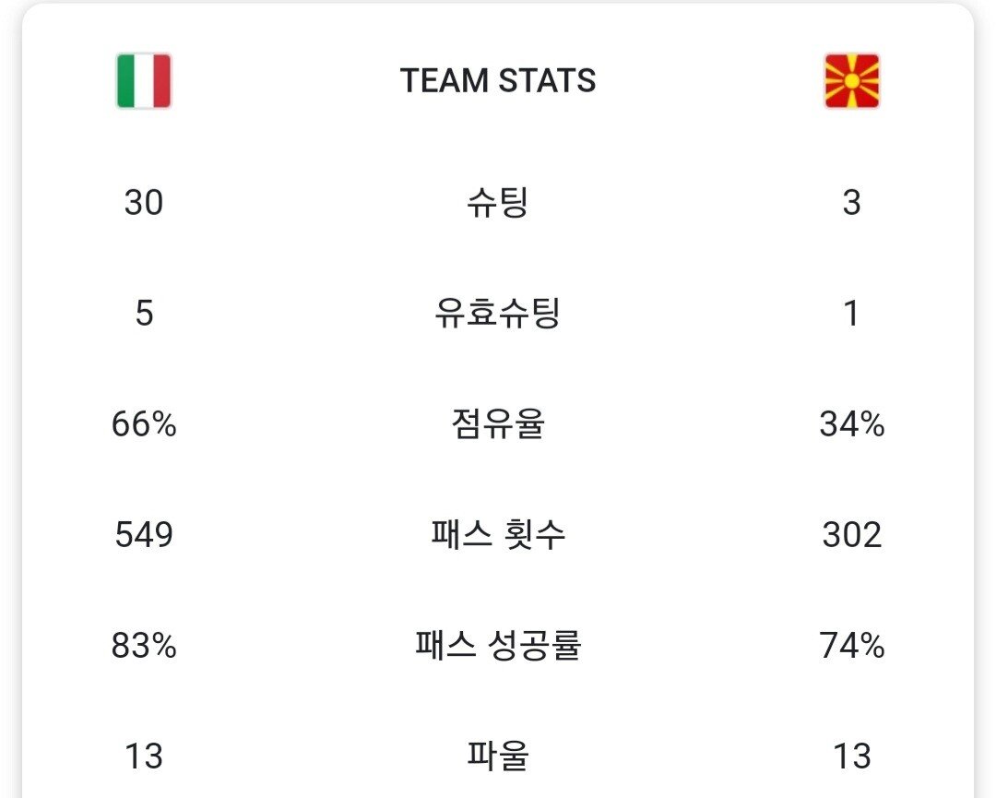Click North Macedonia's shots value 3
The image size is (996, 798).
851,203
